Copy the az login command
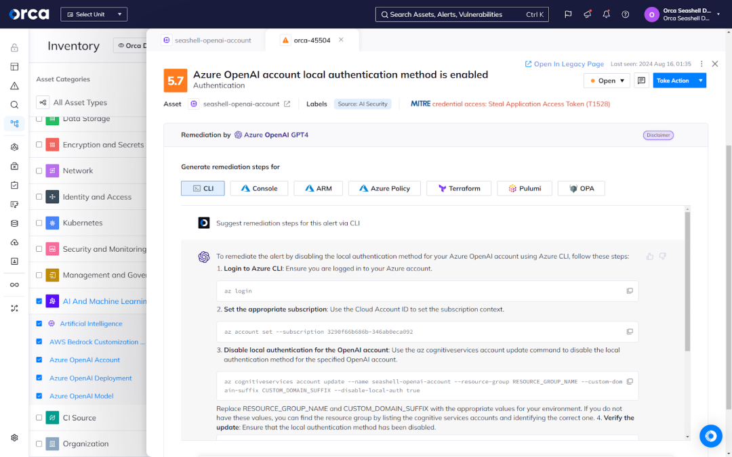 pyautogui.click(x=629, y=291)
